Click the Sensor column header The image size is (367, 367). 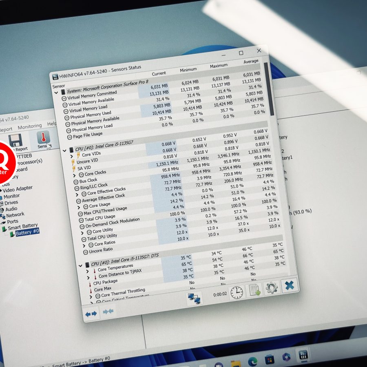[x=59, y=86]
